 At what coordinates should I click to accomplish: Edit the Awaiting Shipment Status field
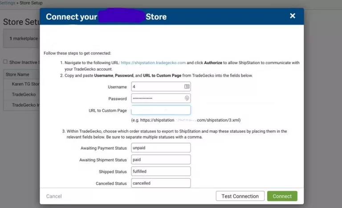click(161, 159)
